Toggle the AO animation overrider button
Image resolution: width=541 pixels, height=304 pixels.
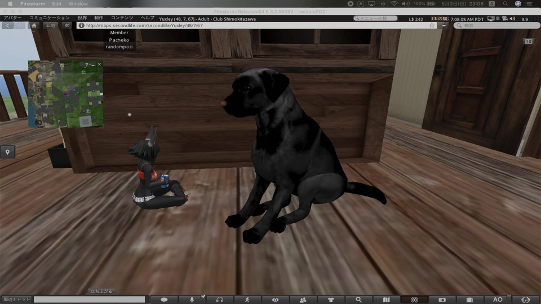point(498,299)
